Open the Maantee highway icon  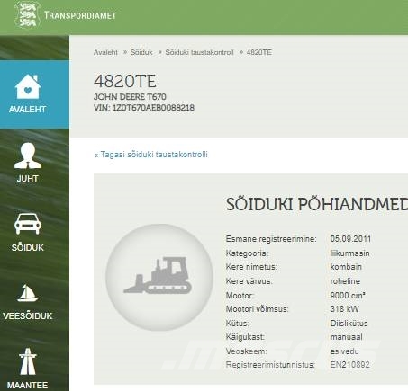tap(28, 361)
